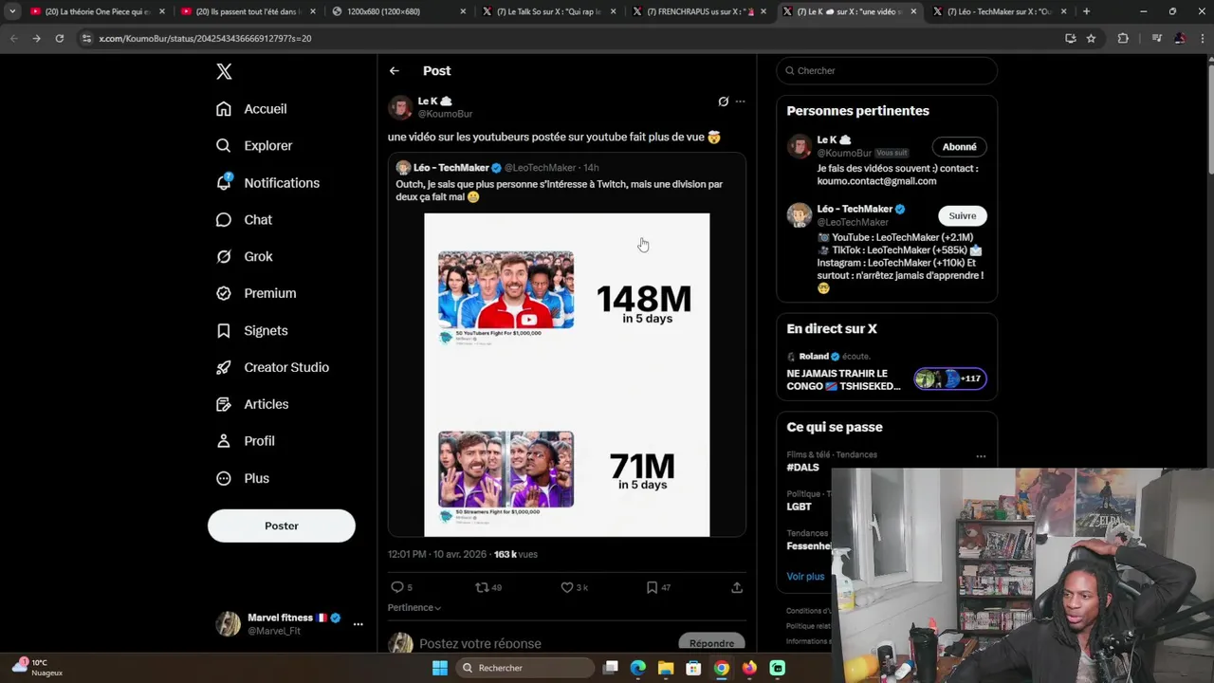Open the post's three-dot menu
Image resolution: width=1214 pixels, height=683 pixels.
[740, 102]
